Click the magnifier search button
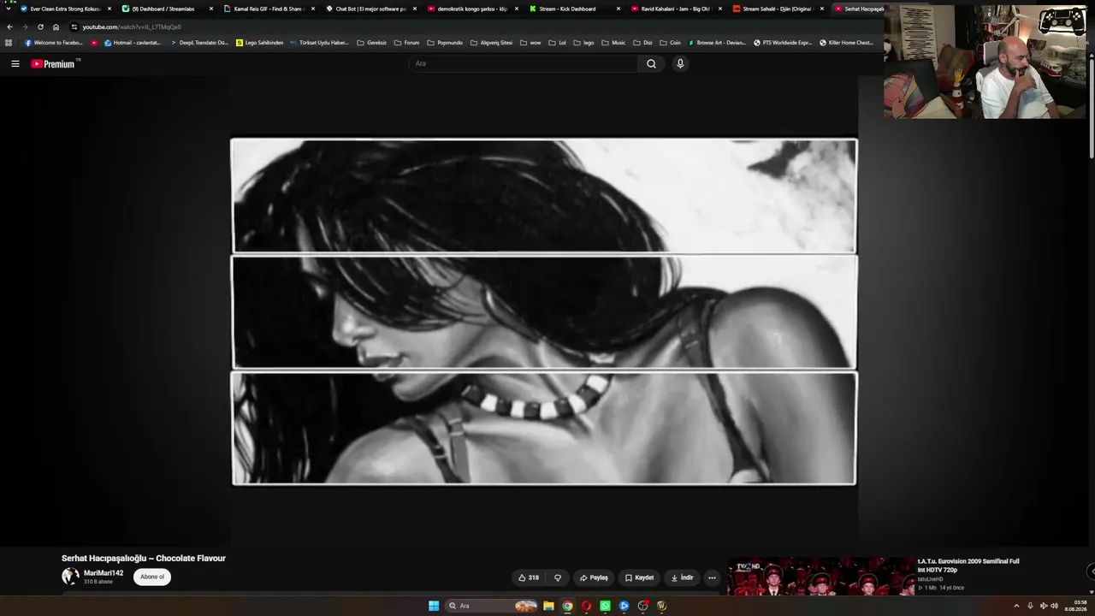This screenshot has width=1095, height=616. click(x=651, y=63)
